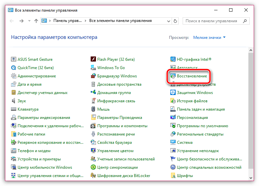The width and height of the screenshot is (259, 186).
Task: Open Свойства браузера link
Action: pos(115,142)
